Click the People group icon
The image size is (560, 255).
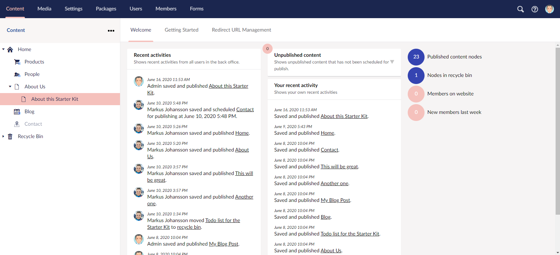point(17,74)
